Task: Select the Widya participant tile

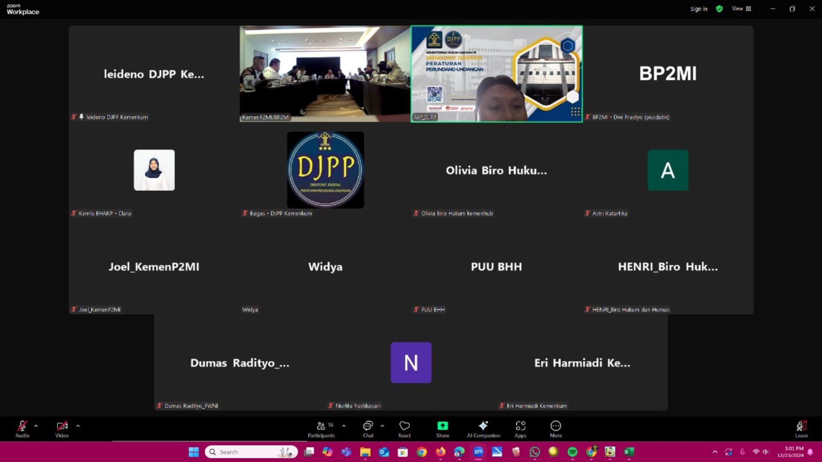Action: tap(325, 267)
